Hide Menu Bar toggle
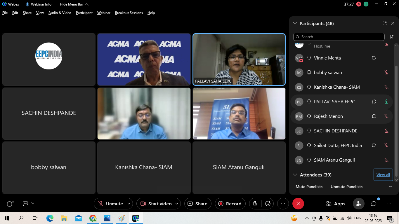 click(74, 4)
